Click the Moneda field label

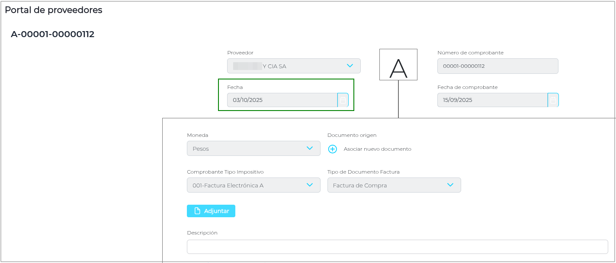(x=197, y=135)
